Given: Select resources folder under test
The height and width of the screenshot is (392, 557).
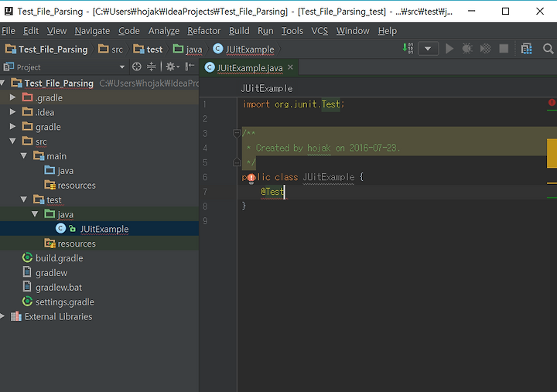Looking at the screenshot, I should tap(70, 244).
